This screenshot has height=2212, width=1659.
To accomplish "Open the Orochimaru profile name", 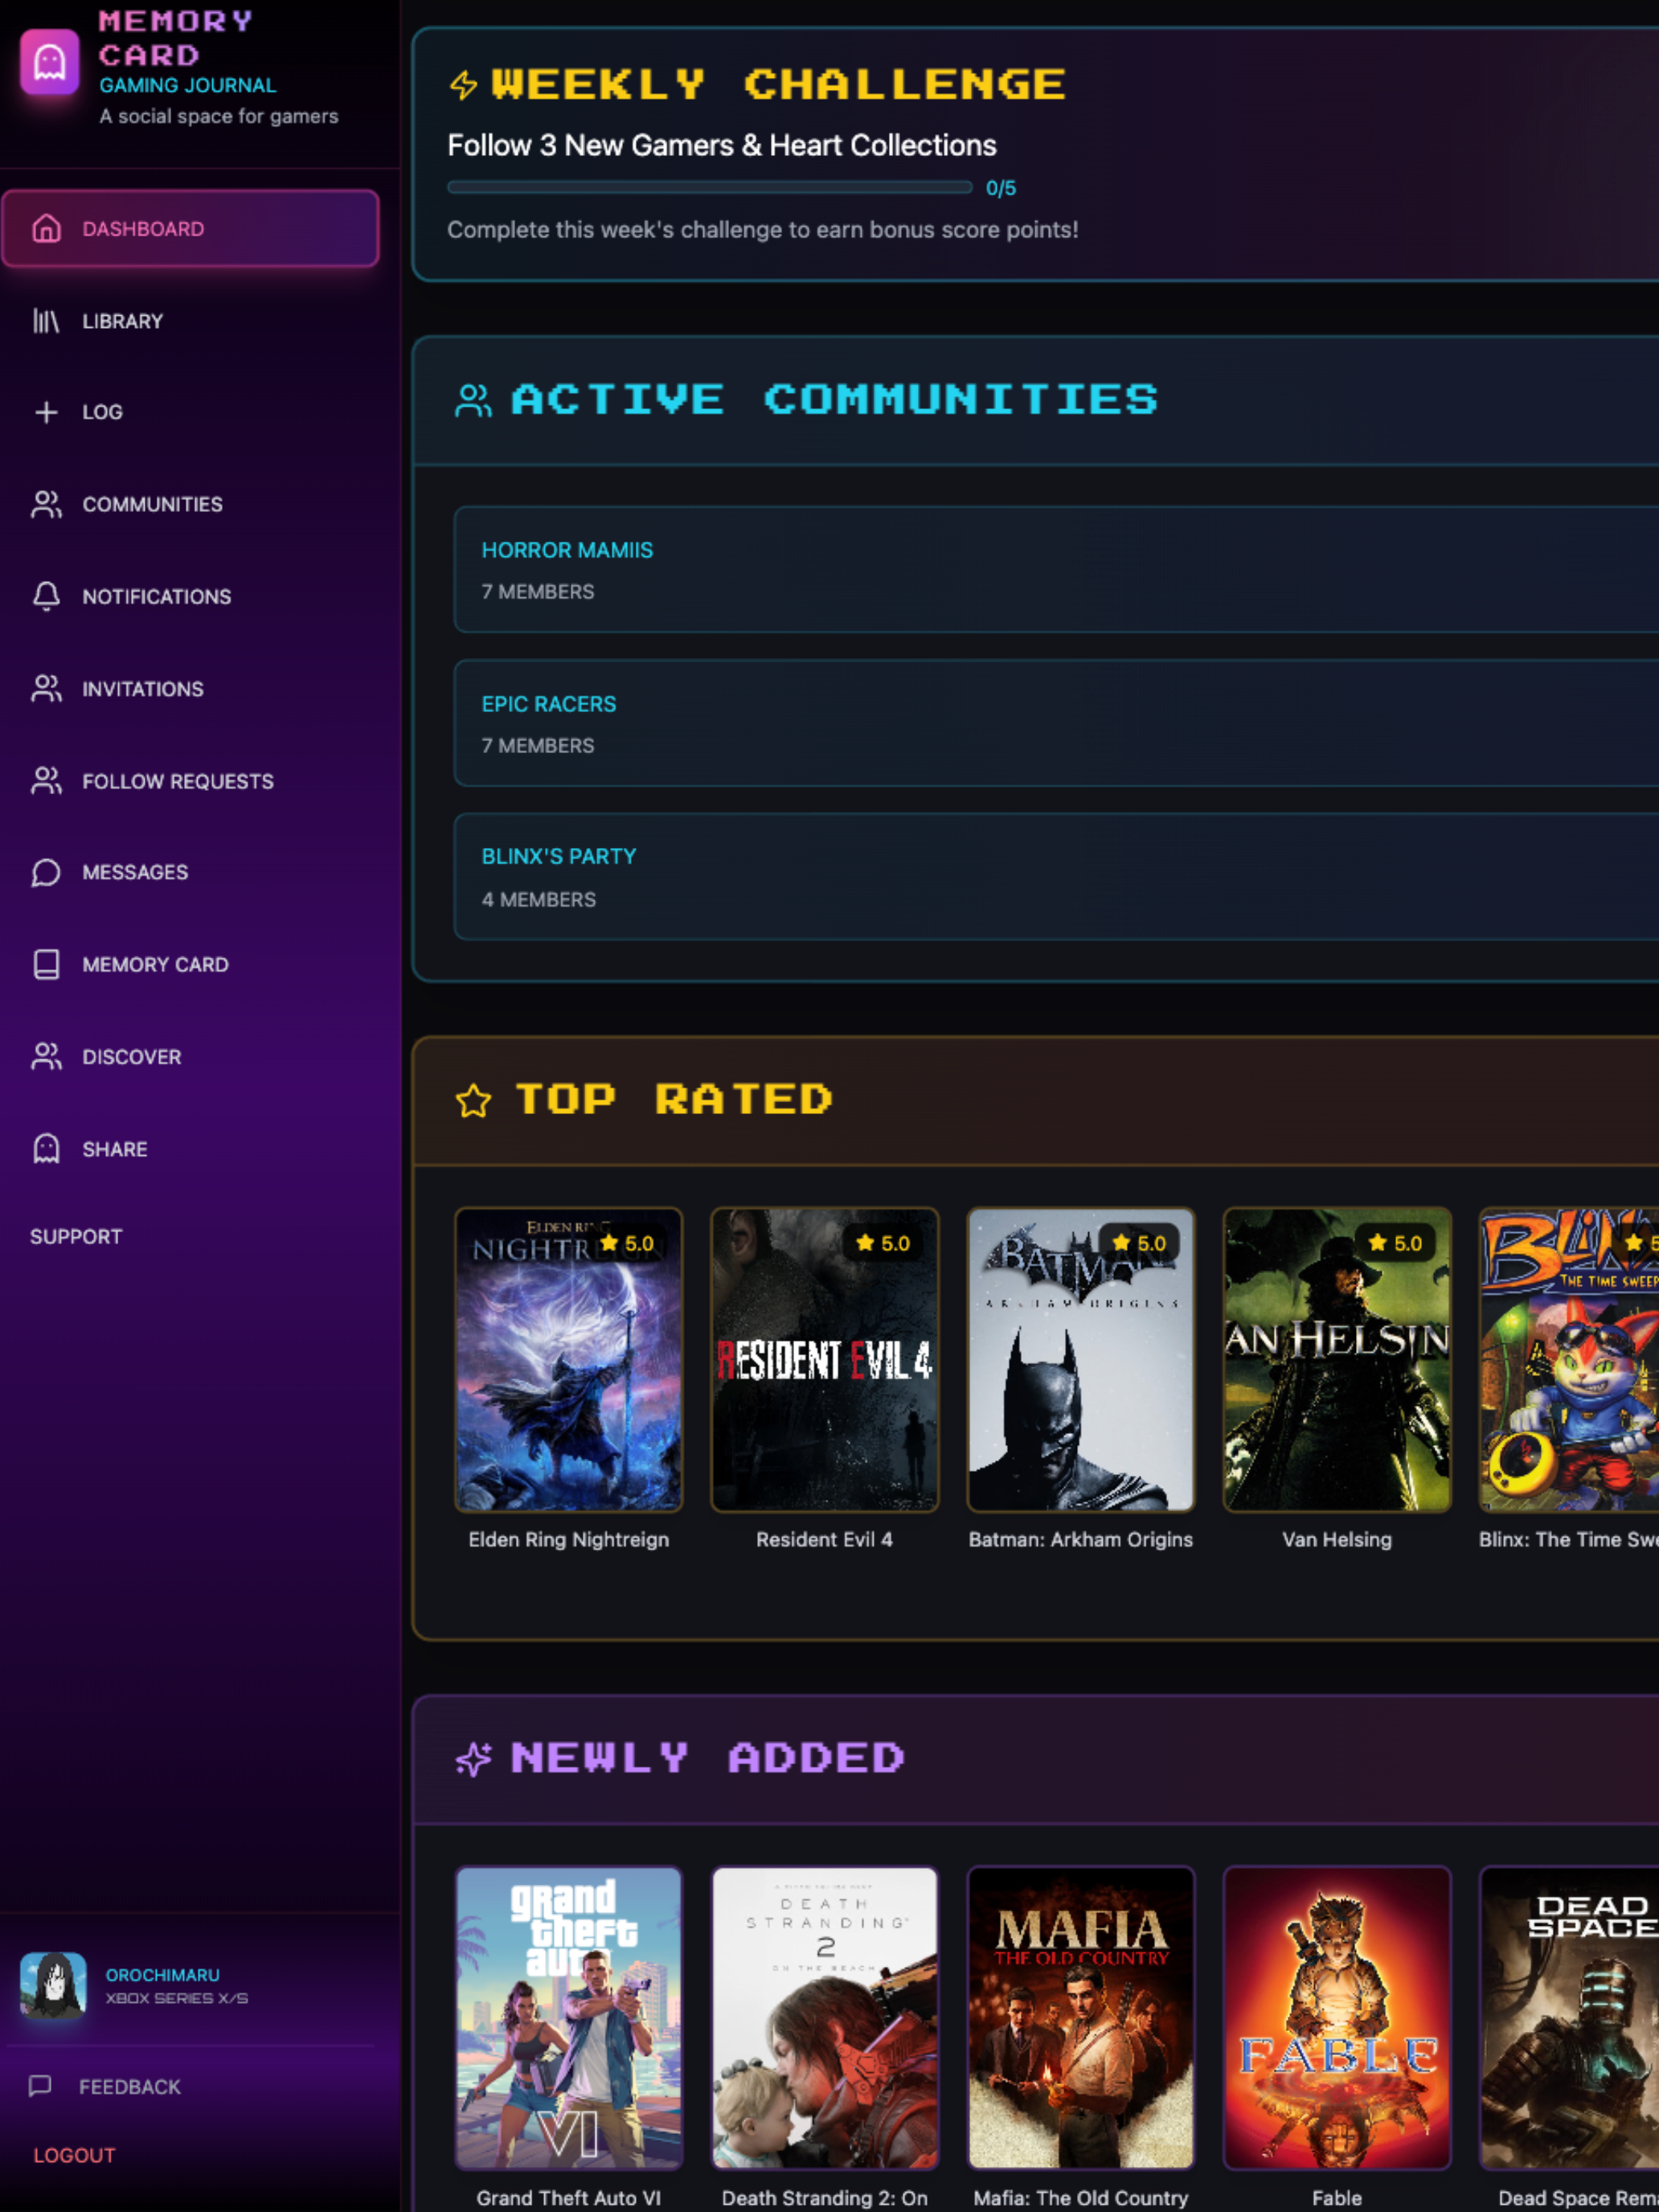I will click(163, 1974).
